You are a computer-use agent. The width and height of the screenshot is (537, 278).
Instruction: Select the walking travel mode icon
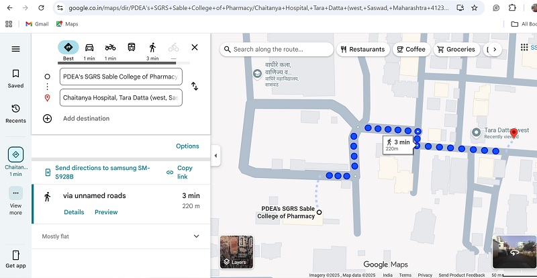tap(152, 48)
